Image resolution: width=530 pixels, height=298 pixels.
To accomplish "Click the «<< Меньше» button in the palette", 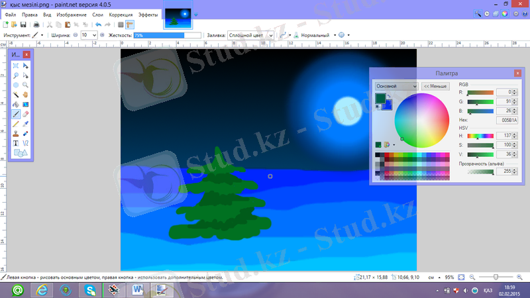I will pyautogui.click(x=435, y=86).
